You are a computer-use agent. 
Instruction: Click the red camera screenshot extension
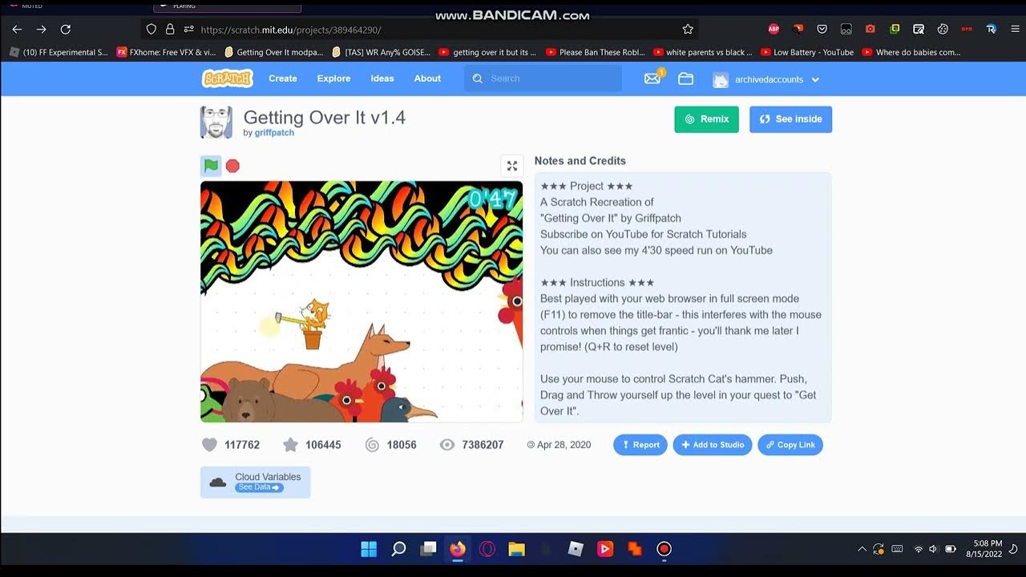coord(870,29)
